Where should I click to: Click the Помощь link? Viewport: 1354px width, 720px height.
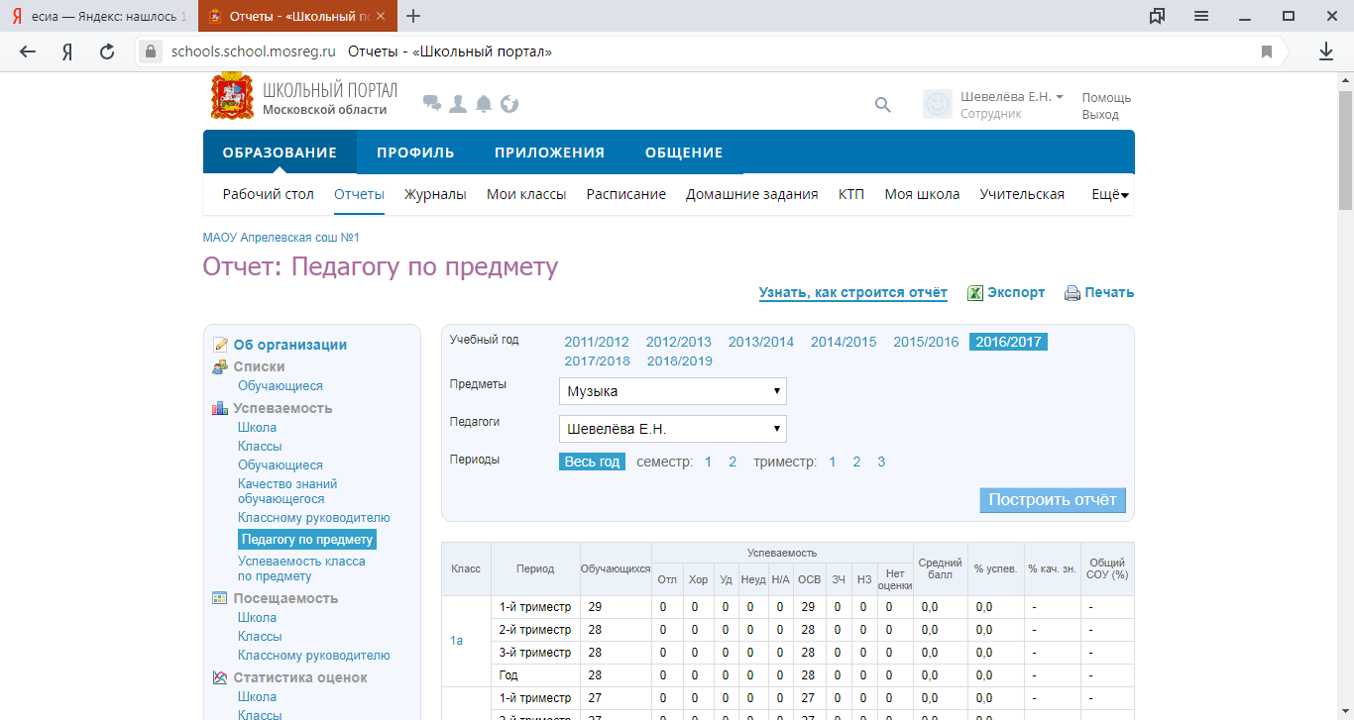coord(1106,98)
